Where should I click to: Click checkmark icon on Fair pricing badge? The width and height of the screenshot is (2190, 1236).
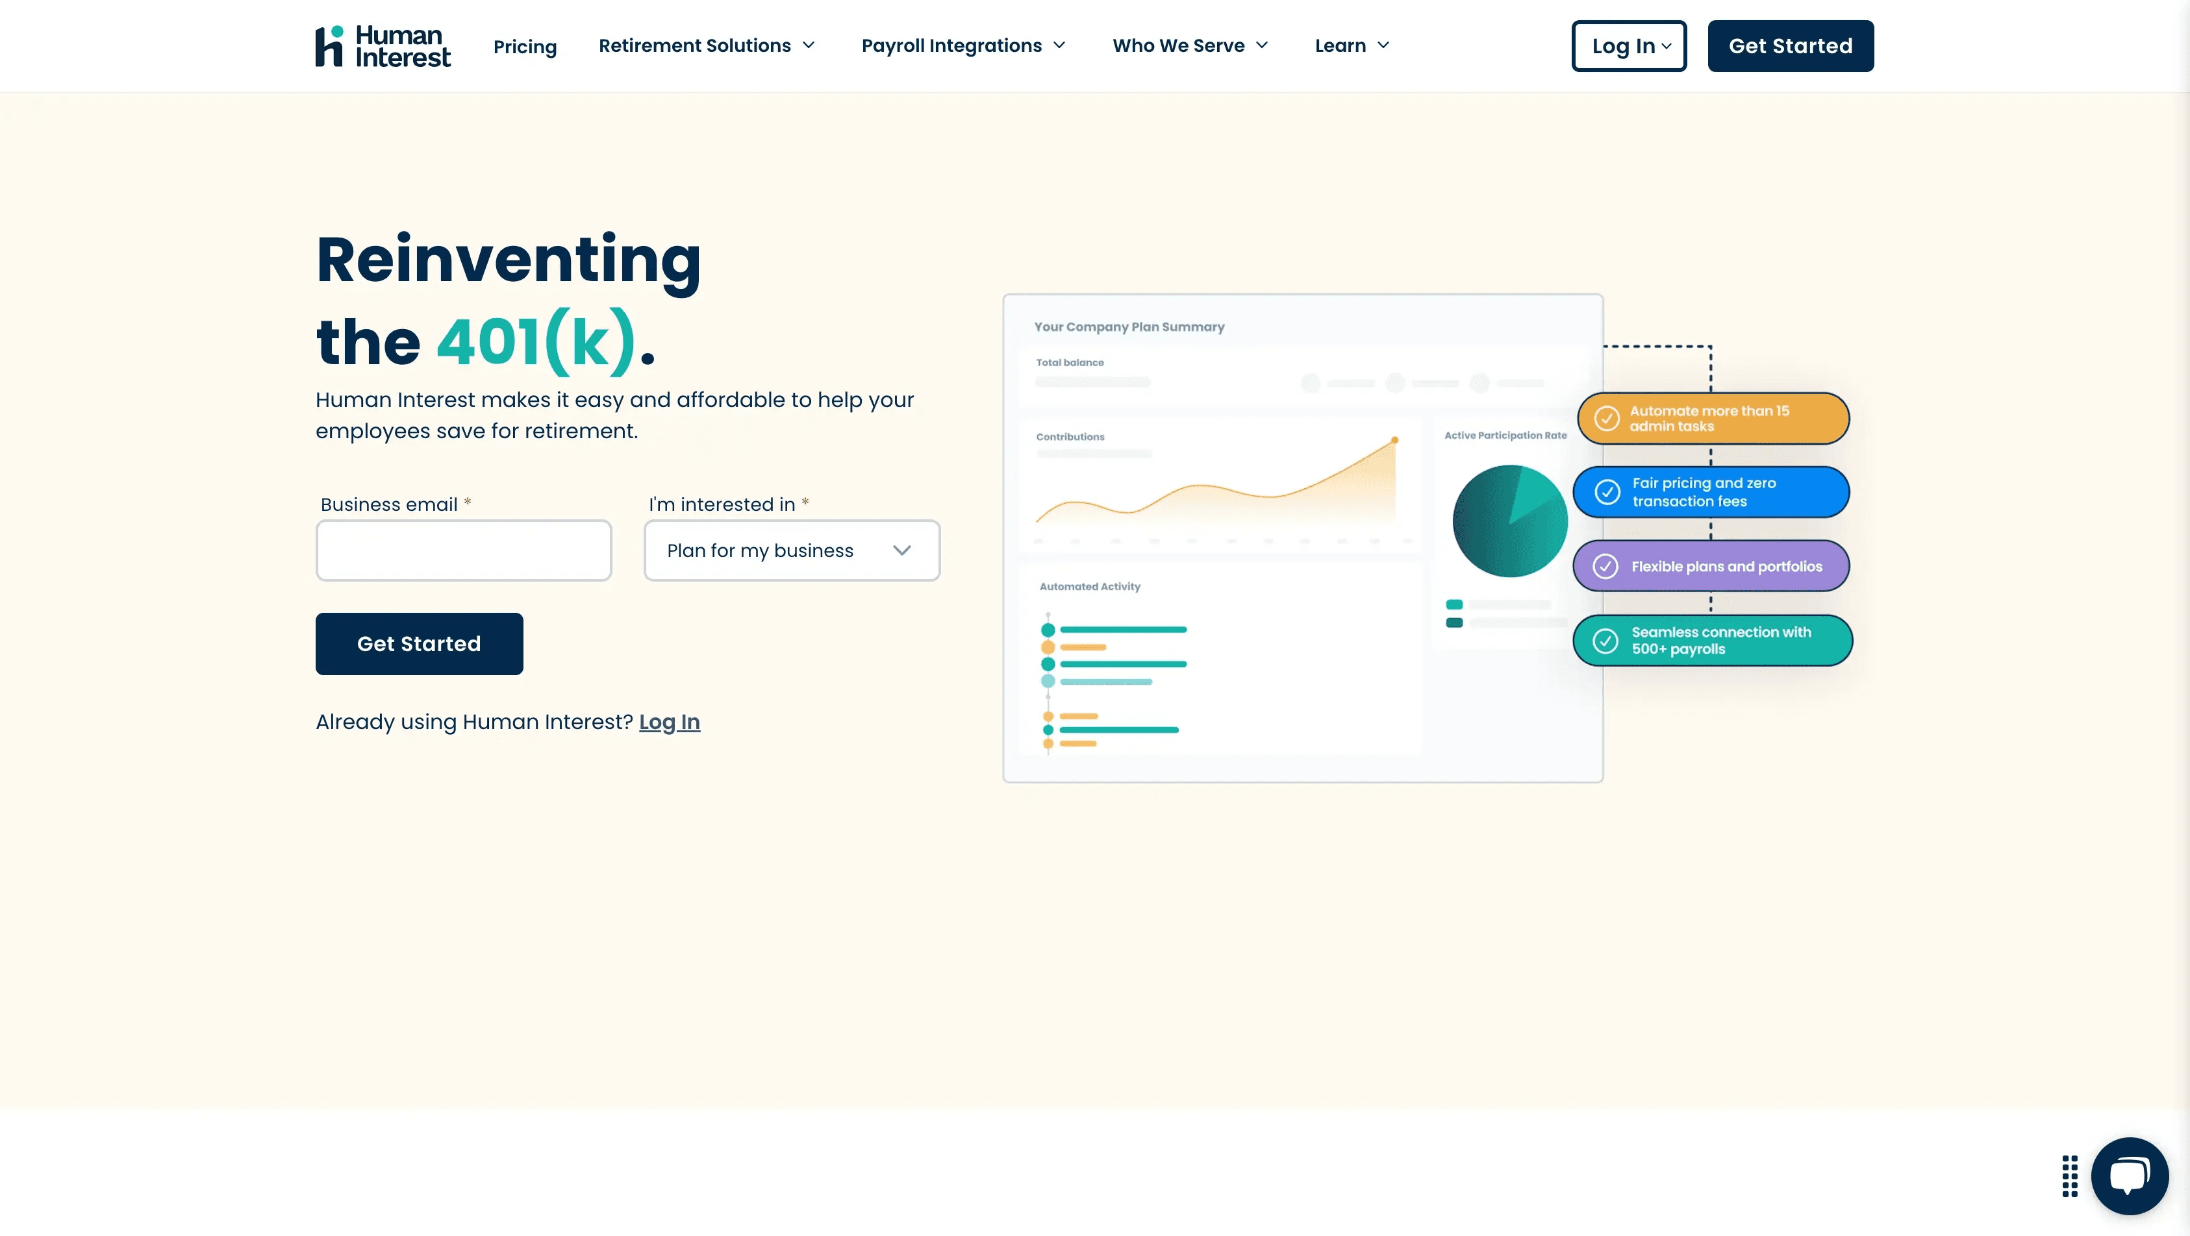(1607, 492)
